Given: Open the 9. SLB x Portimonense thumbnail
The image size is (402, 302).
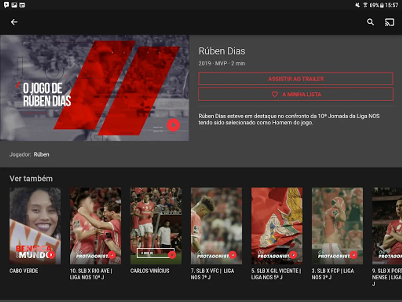Looking at the screenshot, I should pos(387,226).
